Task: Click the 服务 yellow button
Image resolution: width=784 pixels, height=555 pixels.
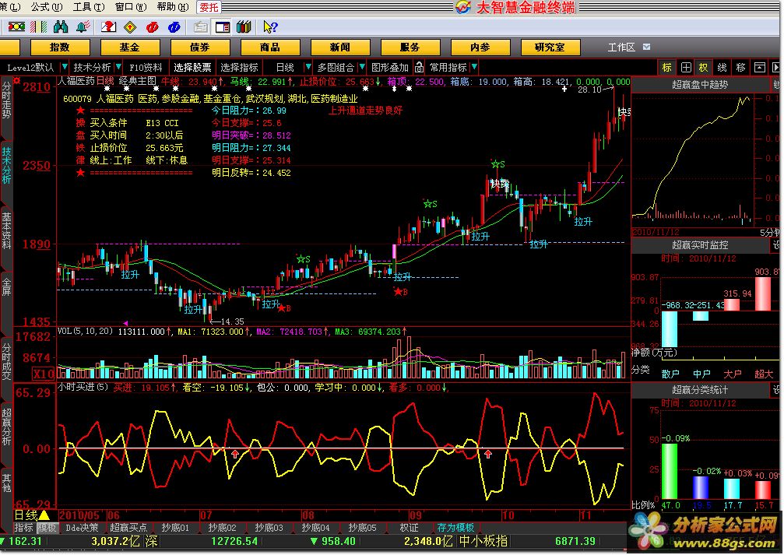Action: (410, 47)
